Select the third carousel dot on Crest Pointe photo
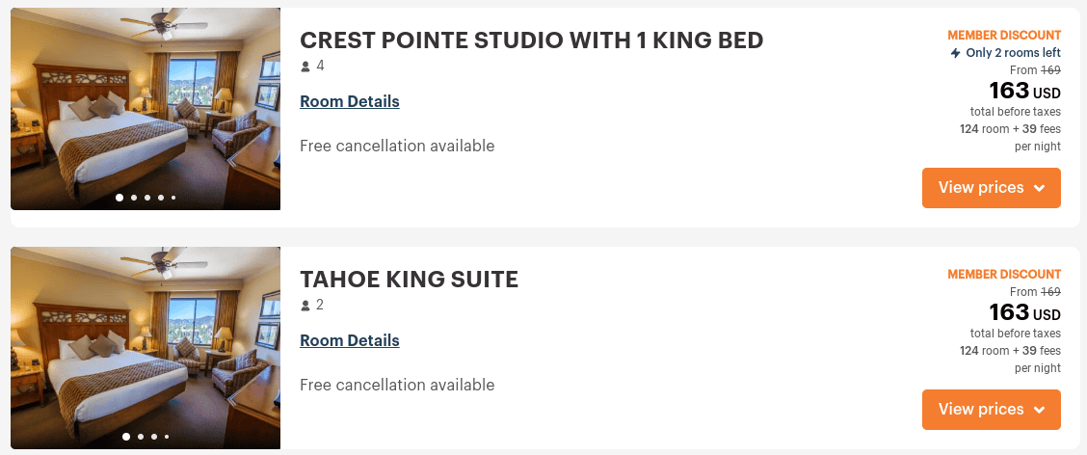Screen dimensions: 1087x455 [x=147, y=198]
